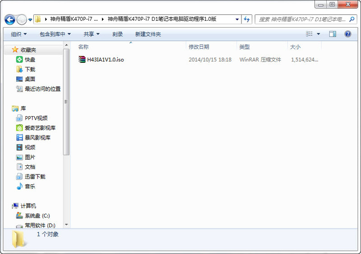
Task: Click navigation pane scrollbar down arrow
Action: click(x=66, y=225)
